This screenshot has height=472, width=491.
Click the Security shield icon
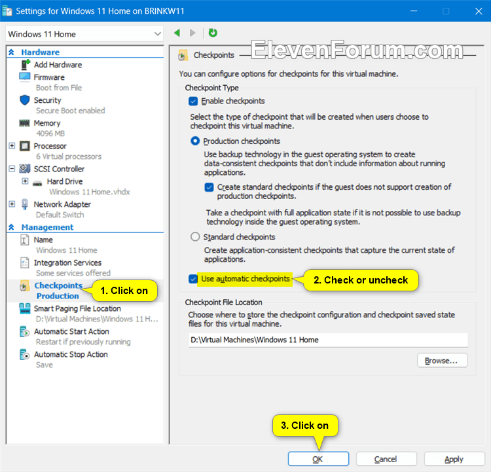pyautogui.click(x=25, y=100)
